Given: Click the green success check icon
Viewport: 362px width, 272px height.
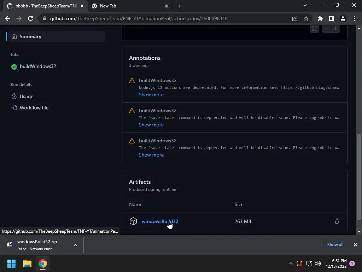Looking at the screenshot, I should click(x=14, y=67).
